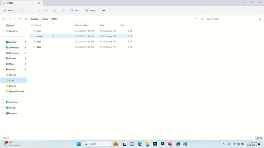Open the chat app on the taskbar
The width and height of the screenshot is (264, 148).
[132, 144]
